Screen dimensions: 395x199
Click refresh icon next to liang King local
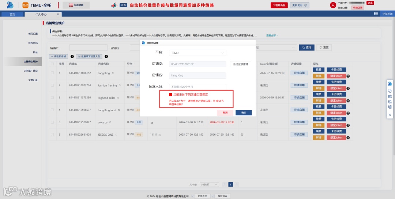(119, 110)
